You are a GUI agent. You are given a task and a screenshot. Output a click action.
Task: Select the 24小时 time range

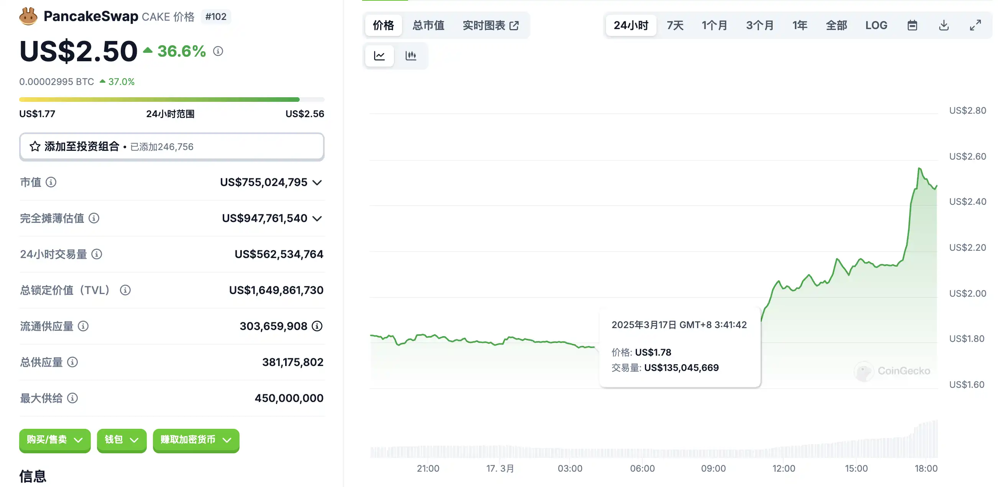[631, 25]
